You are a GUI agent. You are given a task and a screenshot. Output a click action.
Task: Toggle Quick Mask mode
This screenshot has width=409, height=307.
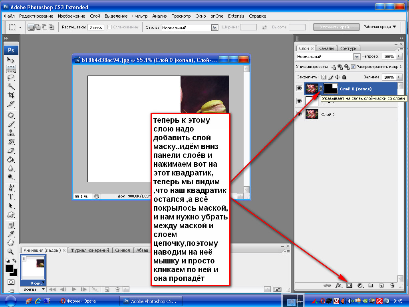pyautogui.click(x=11, y=282)
